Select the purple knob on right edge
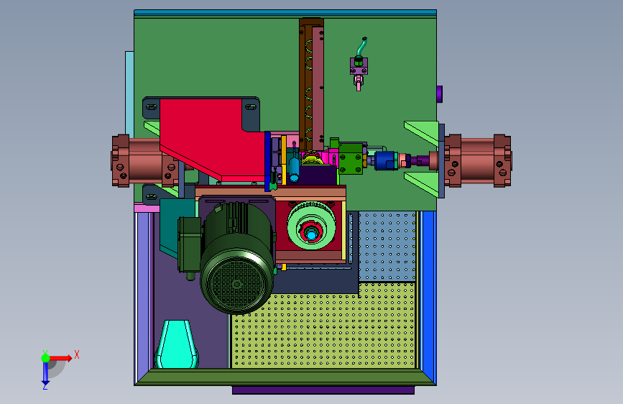Viewport: 623px width, 404px height. click(x=440, y=94)
